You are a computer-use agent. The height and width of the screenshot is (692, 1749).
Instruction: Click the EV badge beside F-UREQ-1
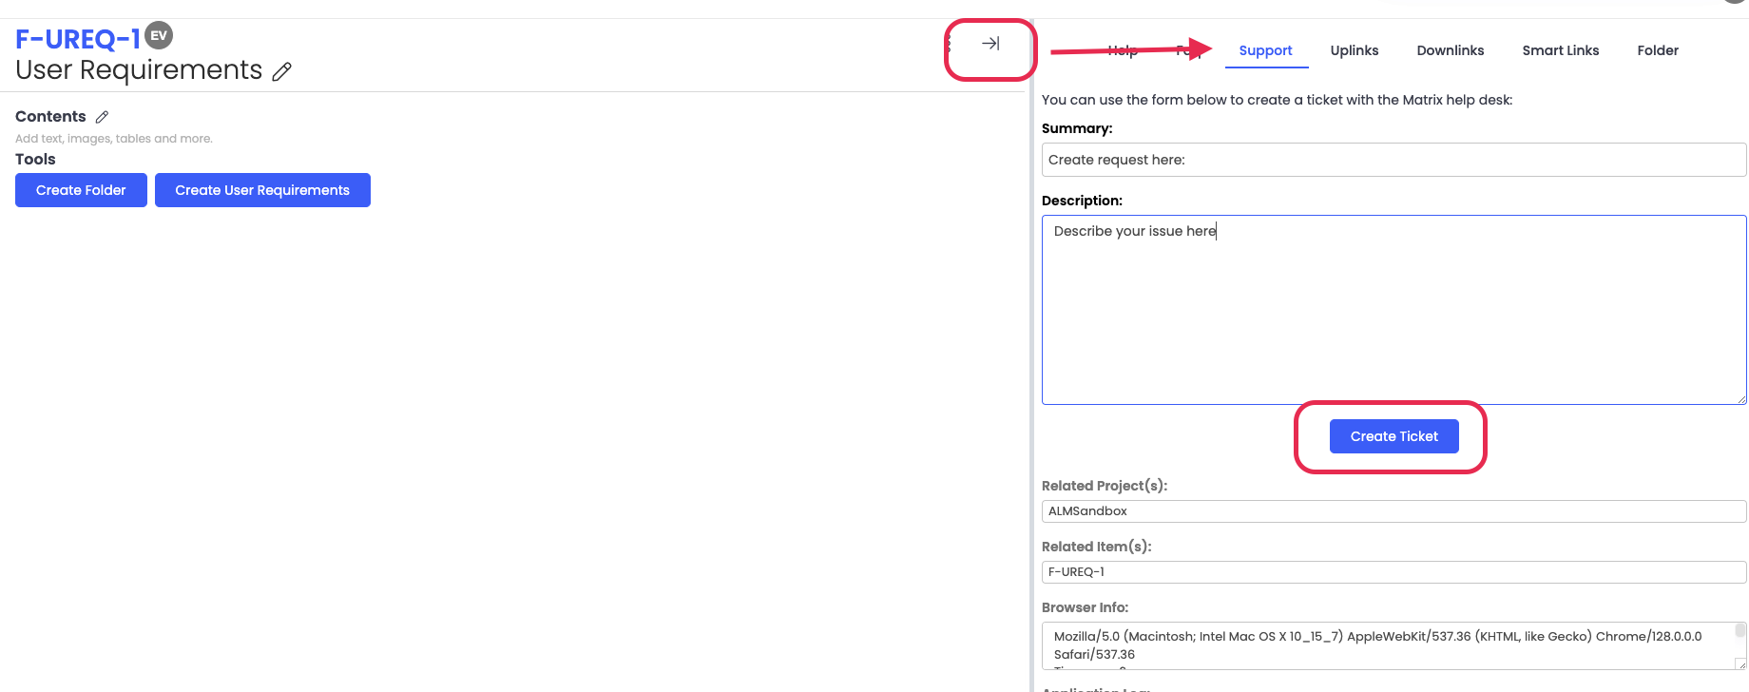click(159, 35)
